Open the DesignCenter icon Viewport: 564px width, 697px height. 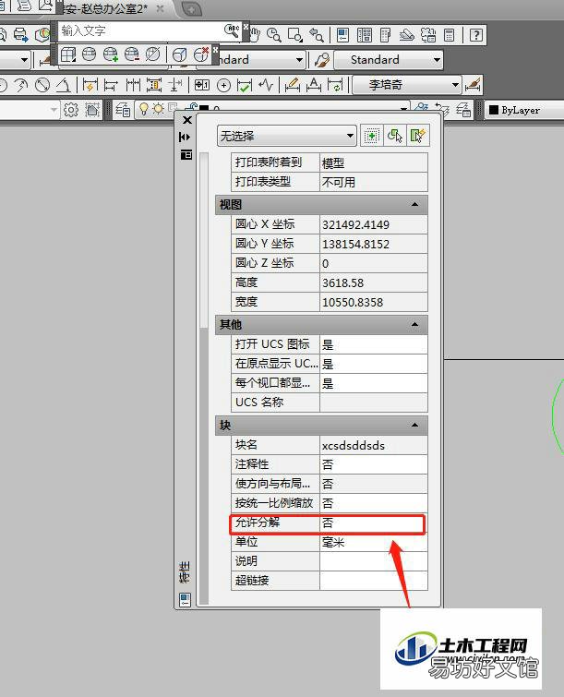point(365,35)
